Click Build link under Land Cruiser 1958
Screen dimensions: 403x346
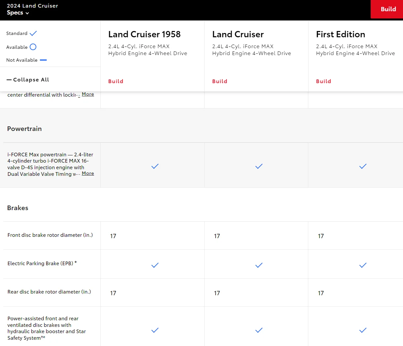coord(116,81)
